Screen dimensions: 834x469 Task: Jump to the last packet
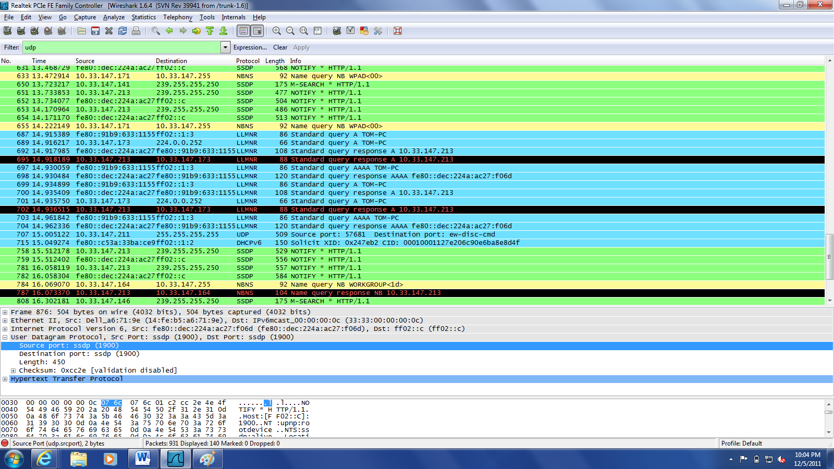[x=224, y=31]
